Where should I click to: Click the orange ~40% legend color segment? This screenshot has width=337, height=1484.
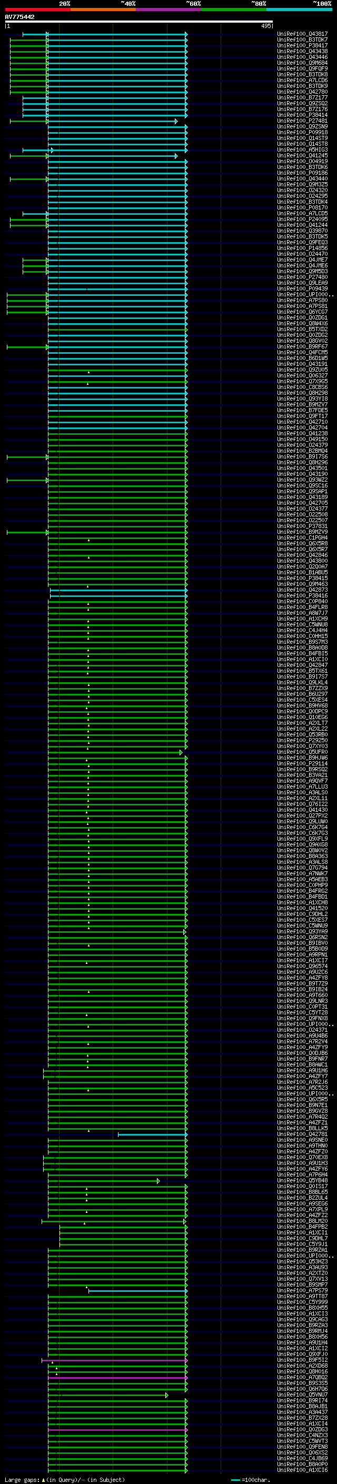103,9
